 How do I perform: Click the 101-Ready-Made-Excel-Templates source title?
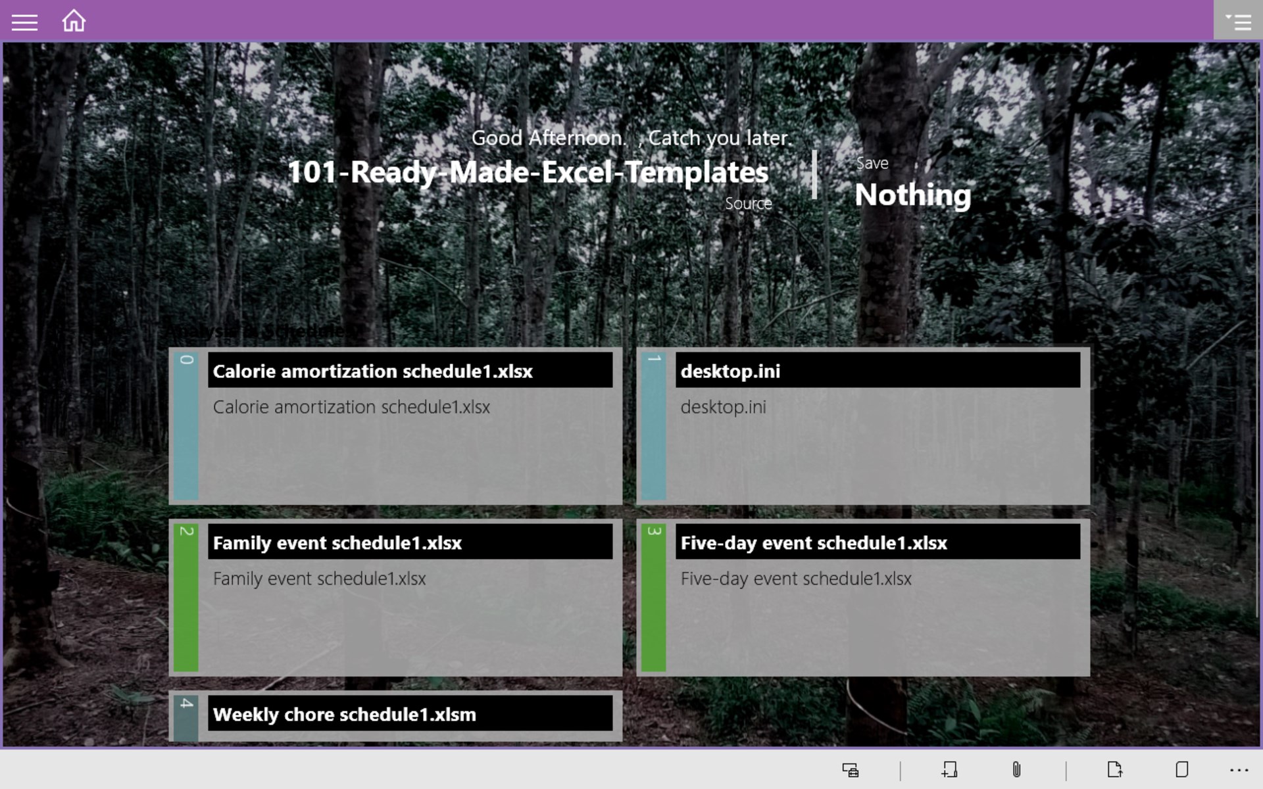[x=528, y=172]
